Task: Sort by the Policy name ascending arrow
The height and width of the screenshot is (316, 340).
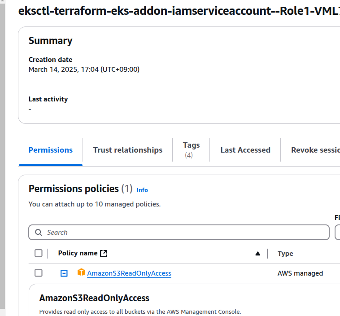Action: pos(257,254)
